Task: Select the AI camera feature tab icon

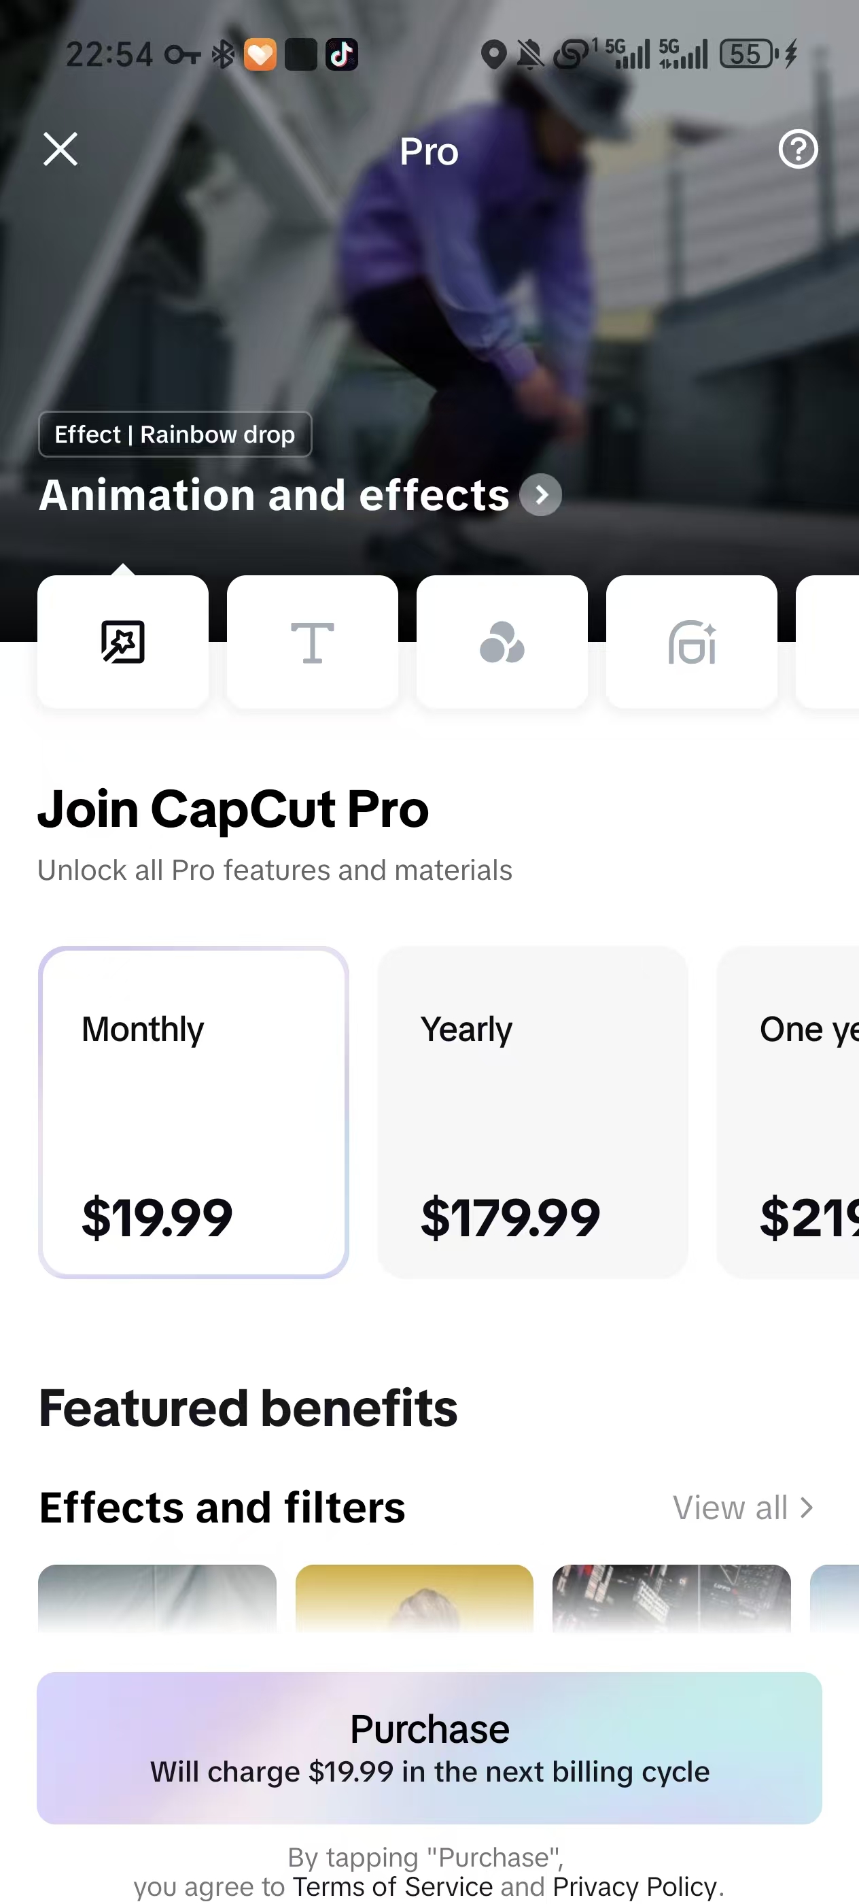Action: (691, 641)
